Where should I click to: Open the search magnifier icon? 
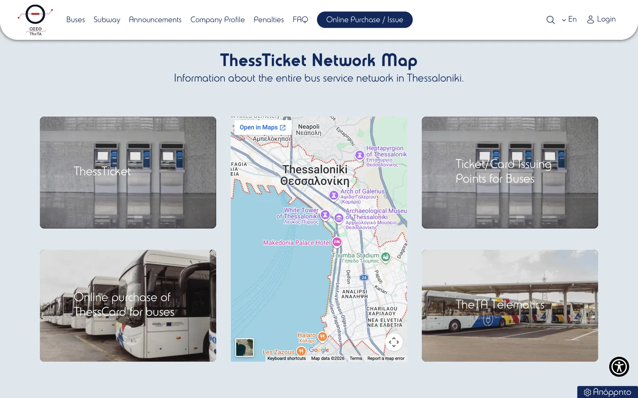click(x=551, y=20)
